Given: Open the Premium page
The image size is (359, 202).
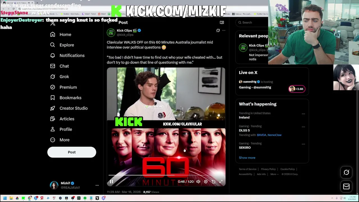Looking at the screenshot, I should coord(68,87).
